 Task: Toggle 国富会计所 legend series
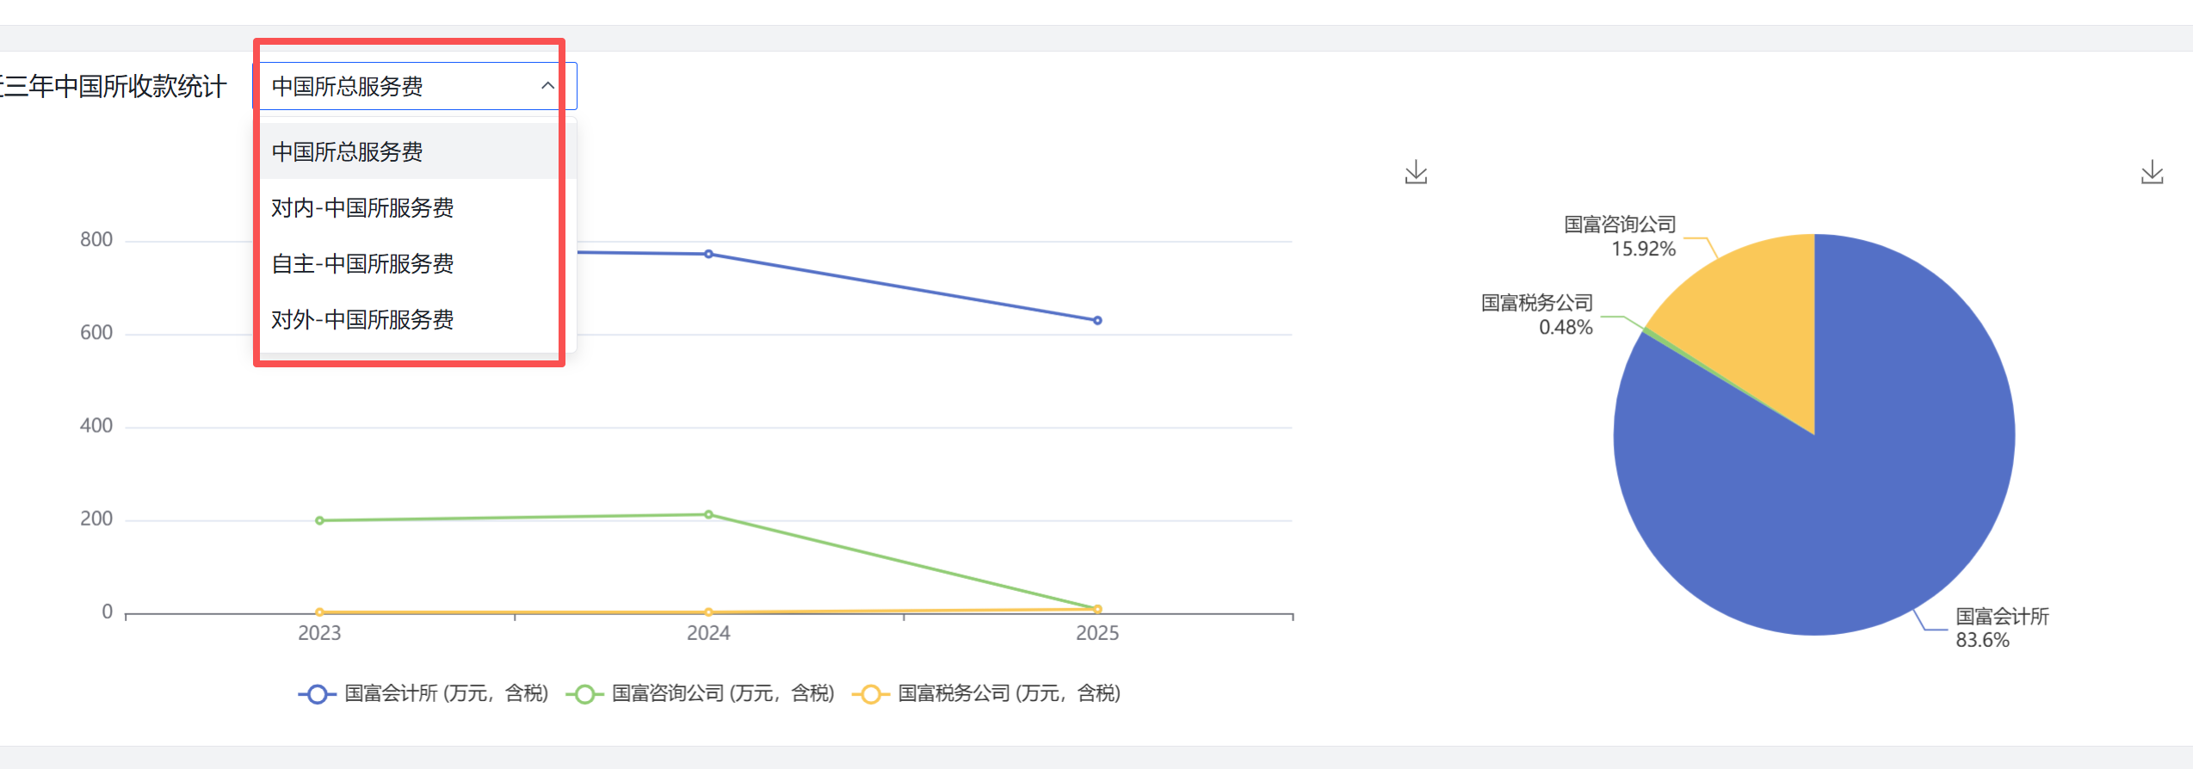[x=423, y=693]
